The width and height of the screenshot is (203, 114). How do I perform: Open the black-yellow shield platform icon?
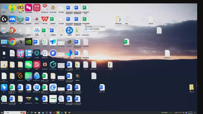click(28, 99)
